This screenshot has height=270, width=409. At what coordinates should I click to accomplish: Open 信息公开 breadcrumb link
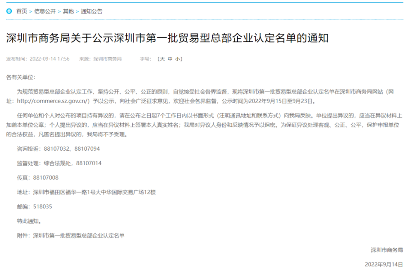45,11
